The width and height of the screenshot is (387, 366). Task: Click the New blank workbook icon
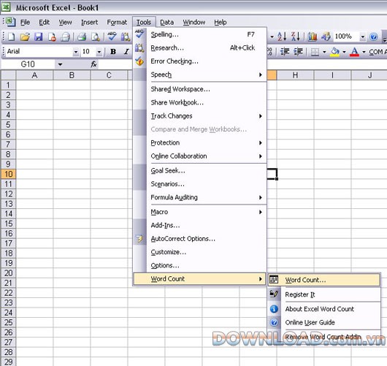(x=12, y=37)
